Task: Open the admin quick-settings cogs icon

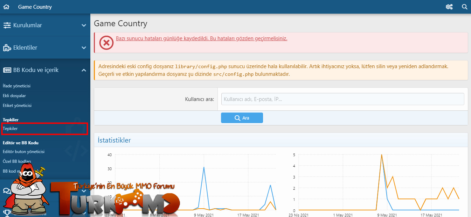Action: [x=449, y=7]
